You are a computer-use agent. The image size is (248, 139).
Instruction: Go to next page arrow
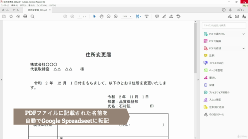[72, 16]
